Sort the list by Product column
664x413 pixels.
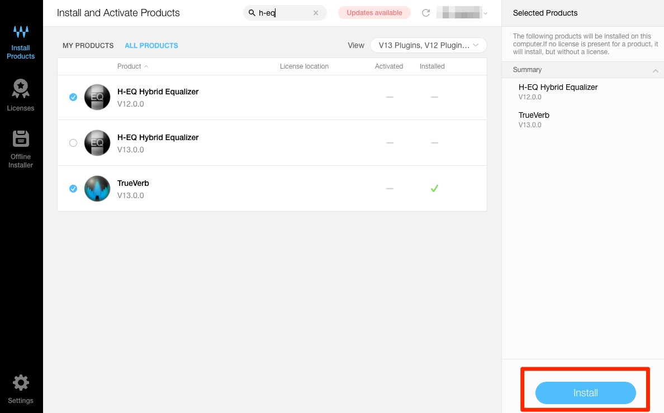pos(132,66)
